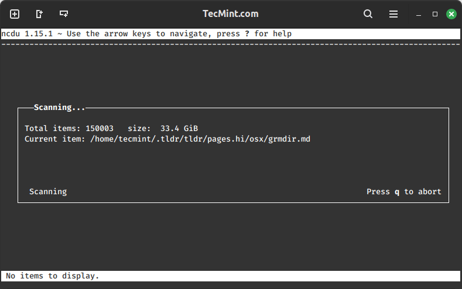Click the 'Scanning' status label in dialog
Screen dimensions: 462x289
click(48, 192)
